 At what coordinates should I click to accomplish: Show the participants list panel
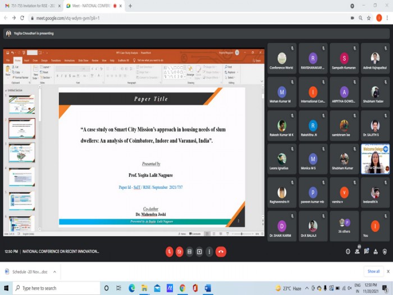click(x=358, y=252)
